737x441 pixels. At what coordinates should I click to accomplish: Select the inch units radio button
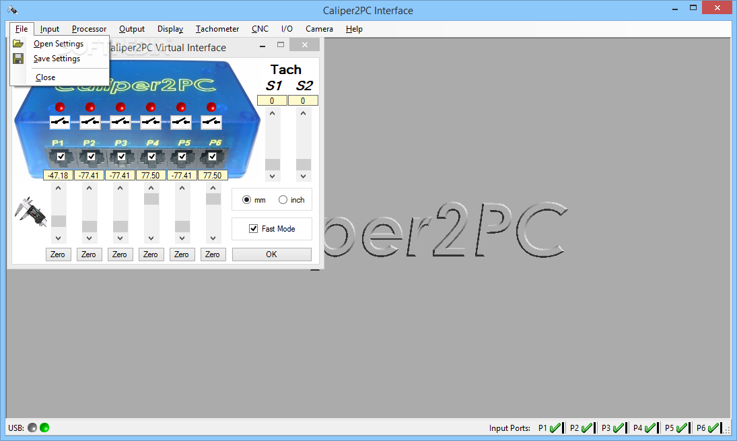point(283,200)
